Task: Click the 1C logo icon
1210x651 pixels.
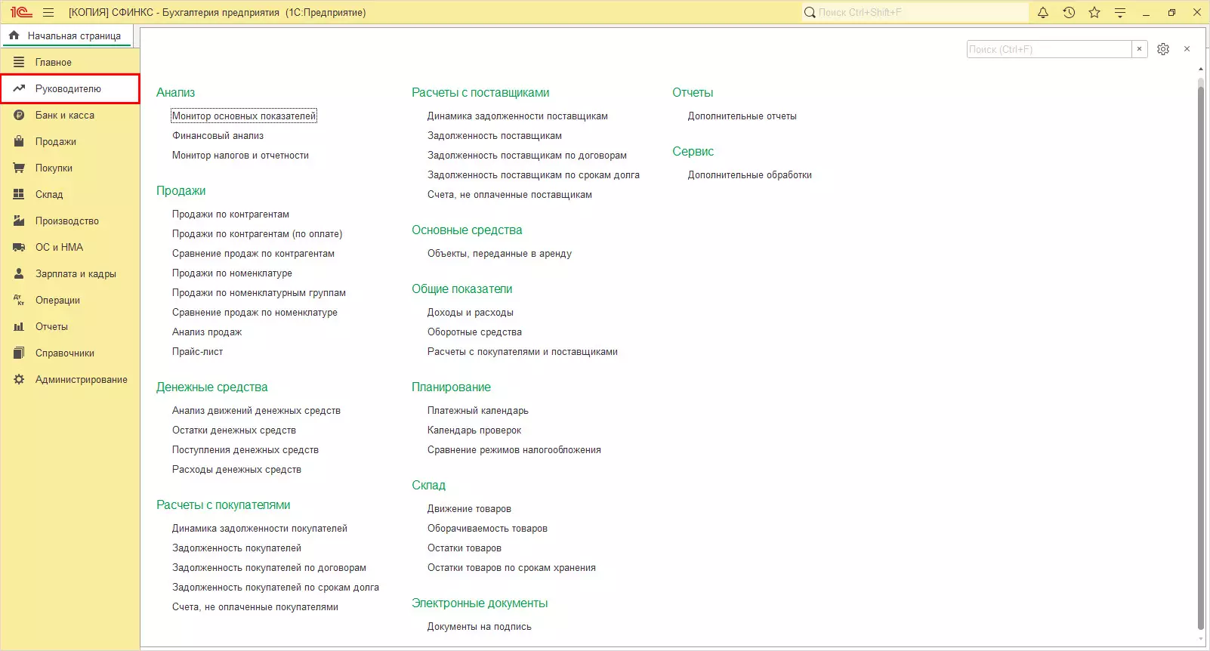Action: [x=21, y=12]
